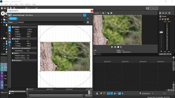Click the keyframe timeline horizontal scrollbar
Image resolution: width=175 pixels, height=98 pixels.
pos(56,96)
